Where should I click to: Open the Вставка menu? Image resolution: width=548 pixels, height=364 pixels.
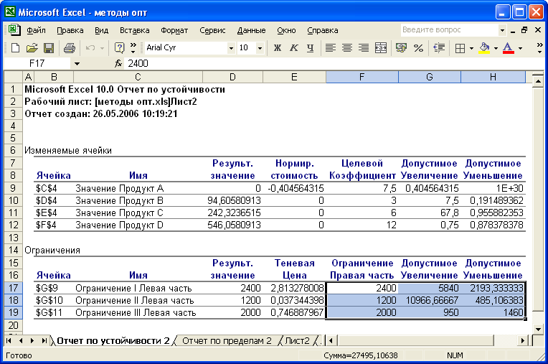pos(135,30)
